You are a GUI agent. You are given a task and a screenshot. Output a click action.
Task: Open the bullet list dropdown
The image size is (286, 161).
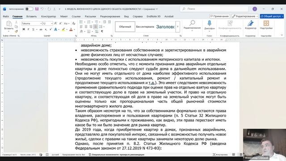click(84, 22)
